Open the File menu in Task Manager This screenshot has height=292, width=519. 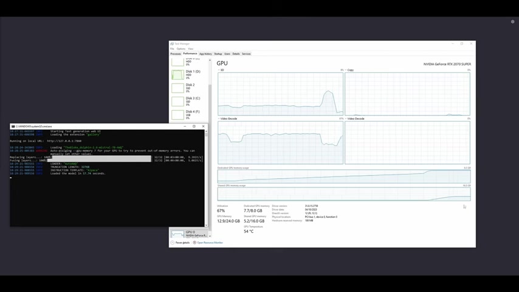pyautogui.click(x=172, y=49)
